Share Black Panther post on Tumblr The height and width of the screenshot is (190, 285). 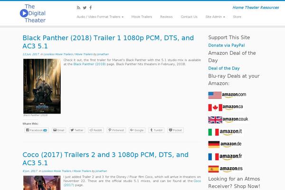coord(156,130)
